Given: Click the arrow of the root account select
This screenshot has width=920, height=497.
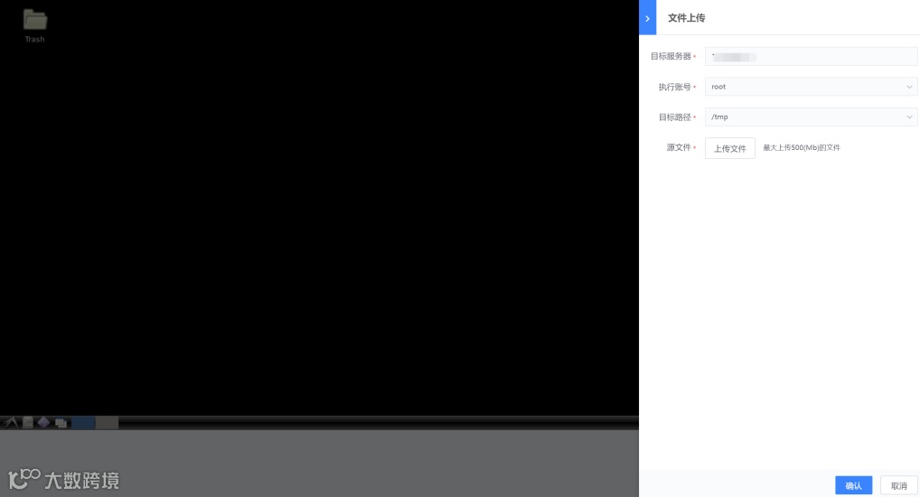Looking at the screenshot, I should (x=909, y=87).
